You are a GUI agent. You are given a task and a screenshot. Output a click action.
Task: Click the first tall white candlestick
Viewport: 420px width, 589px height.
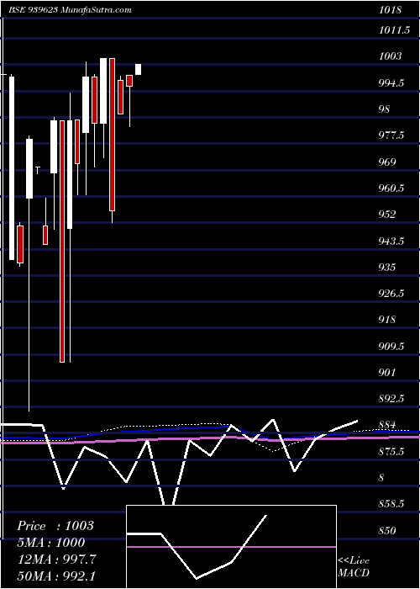click(x=12, y=168)
